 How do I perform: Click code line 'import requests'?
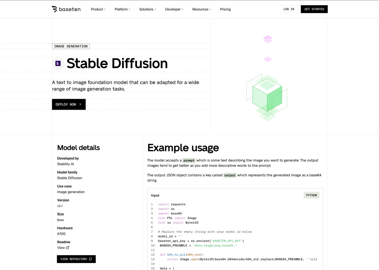click(172, 204)
